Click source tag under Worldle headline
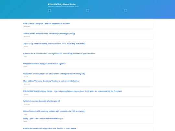Image resolution: width=175 pixels, height=131 pixels. point(27,104)
